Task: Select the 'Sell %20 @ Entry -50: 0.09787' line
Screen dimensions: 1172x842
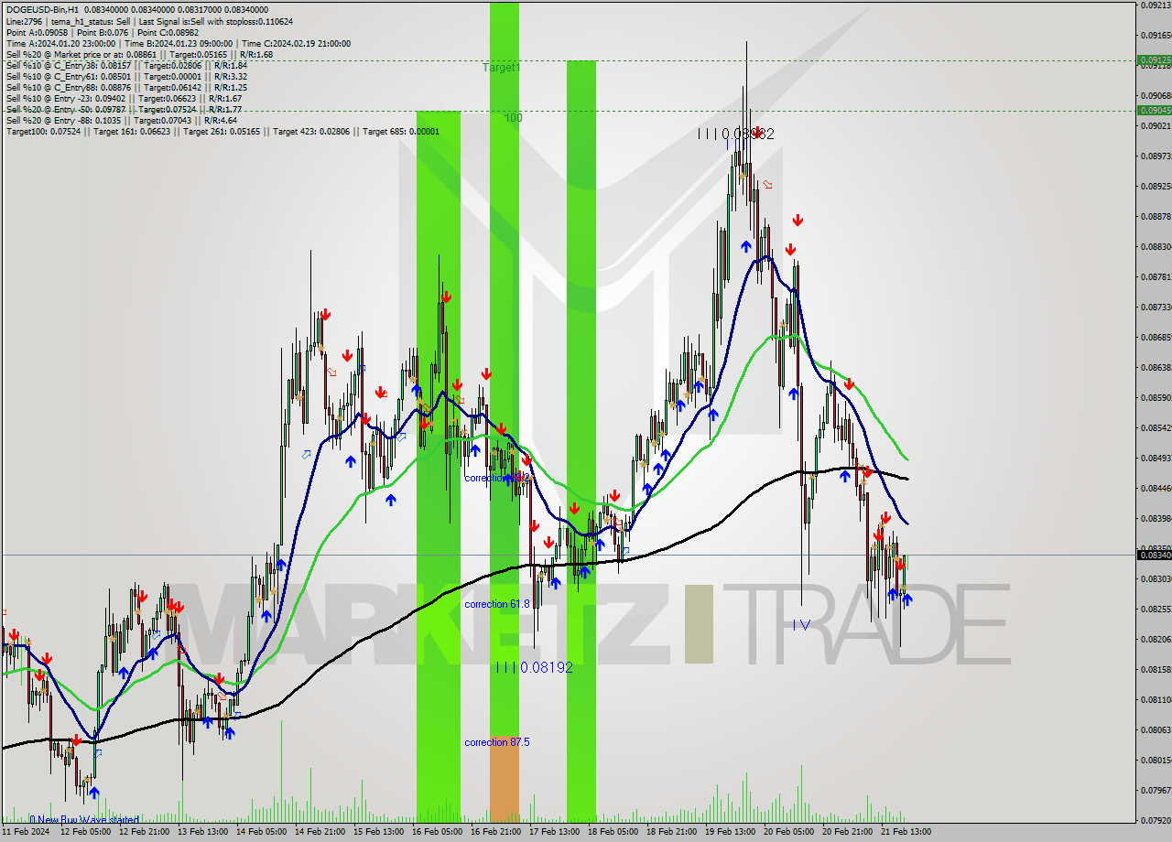Action: [x=124, y=109]
